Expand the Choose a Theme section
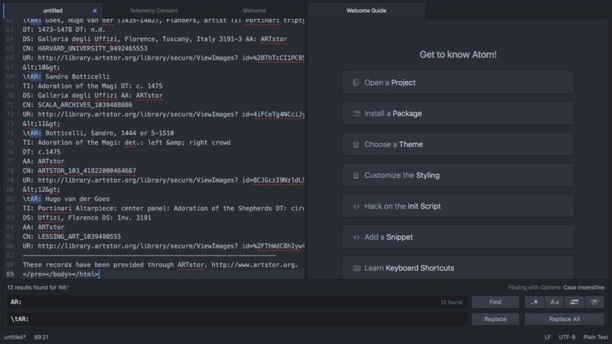612x344 pixels. 458,144
